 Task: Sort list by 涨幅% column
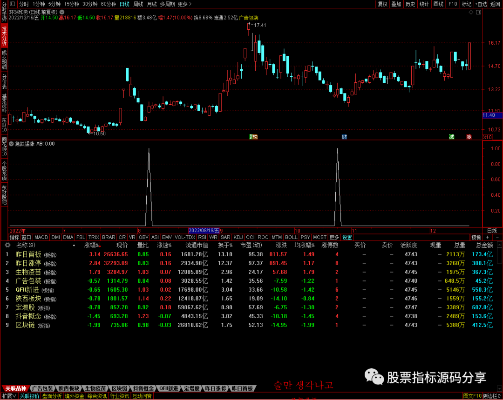[92, 245]
